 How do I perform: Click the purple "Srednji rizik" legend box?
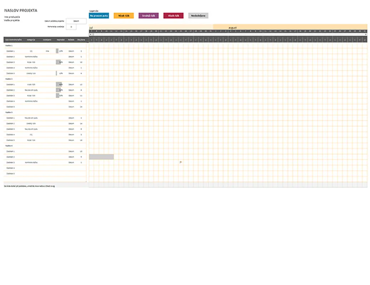pos(148,16)
